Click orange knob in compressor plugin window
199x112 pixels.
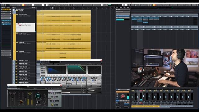(21, 102)
